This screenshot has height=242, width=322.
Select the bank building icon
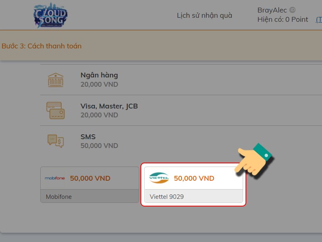(56, 80)
